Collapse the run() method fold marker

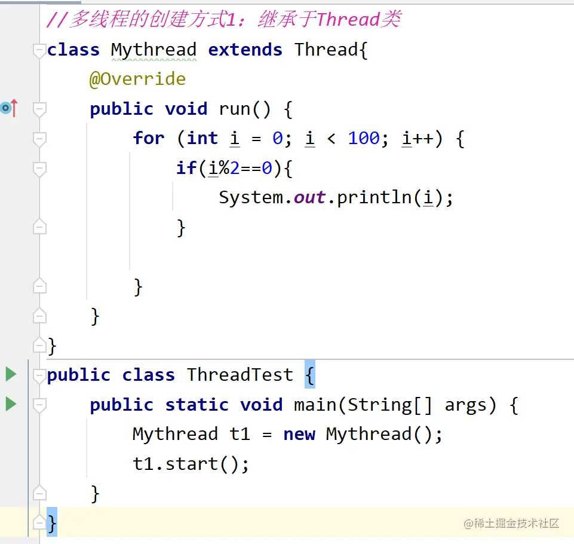[39, 109]
